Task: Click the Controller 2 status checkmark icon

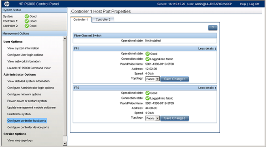Action: tap(27, 26)
